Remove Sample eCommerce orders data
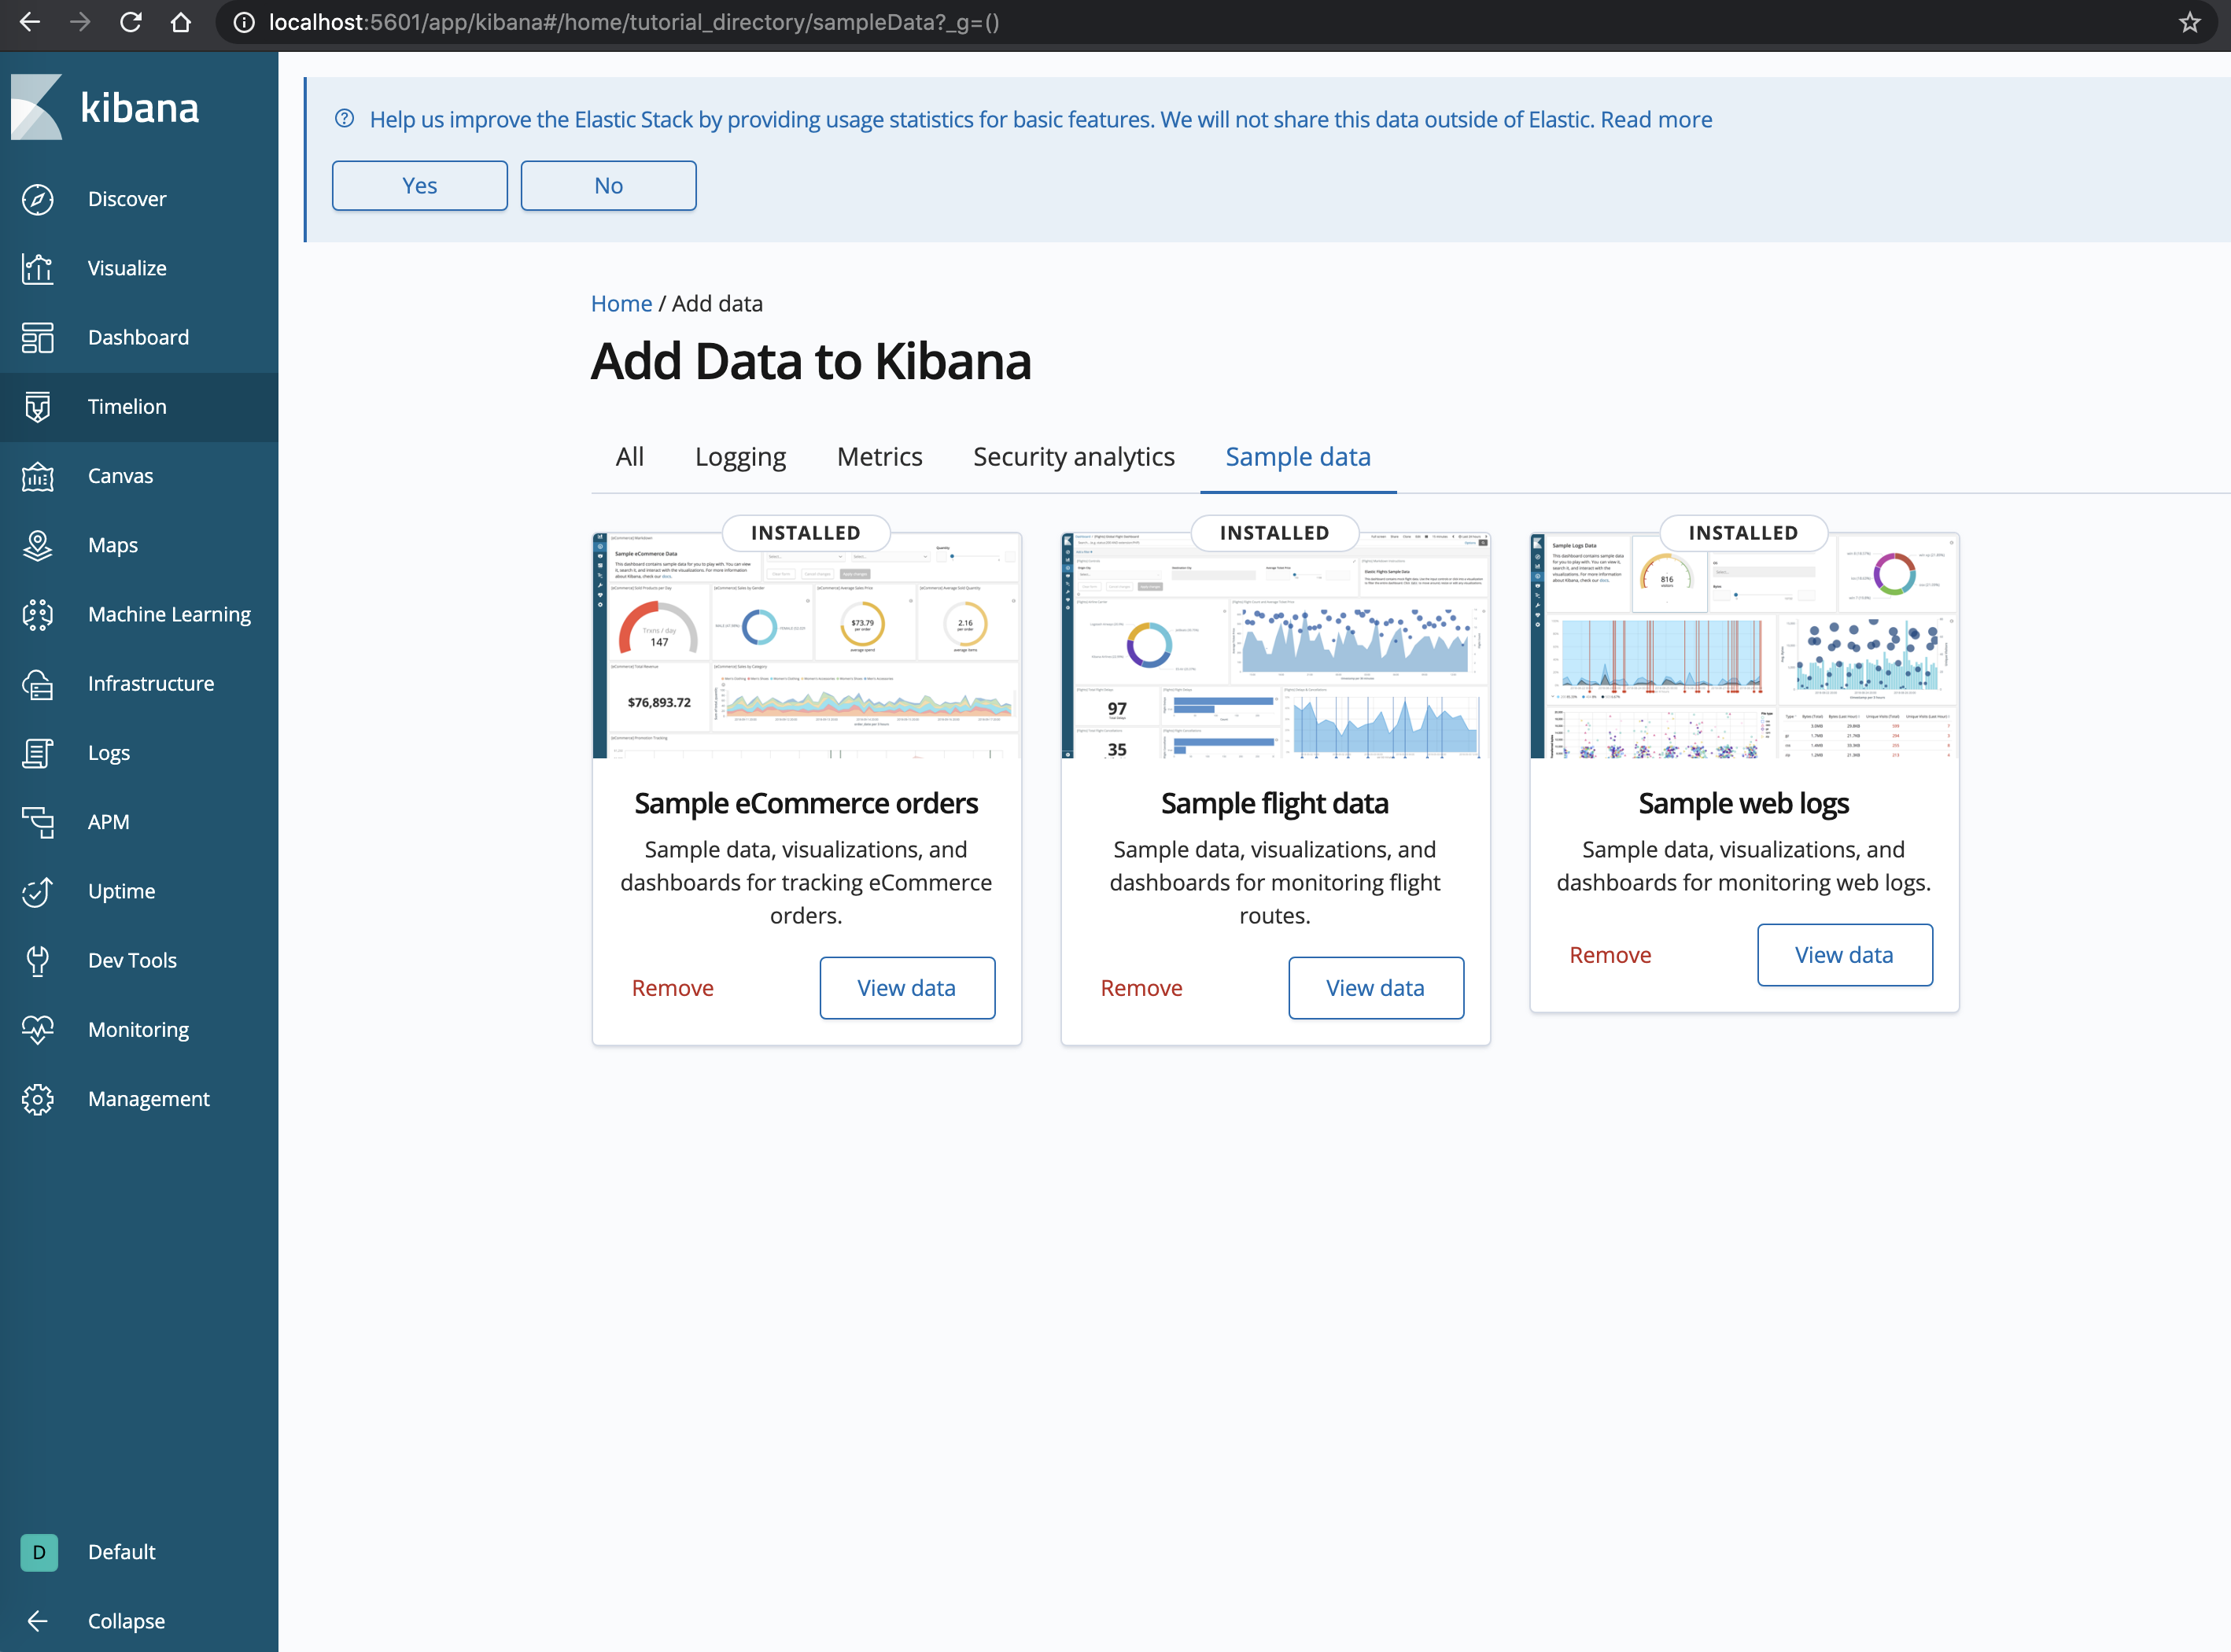The width and height of the screenshot is (2231, 1652). [672, 988]
